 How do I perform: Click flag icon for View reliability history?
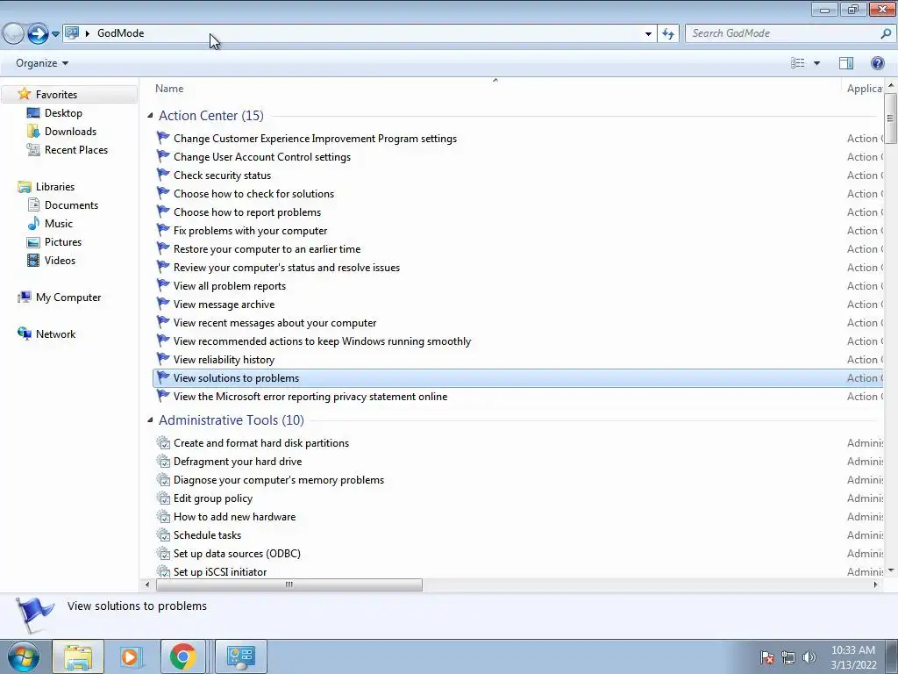click(163, 359)
